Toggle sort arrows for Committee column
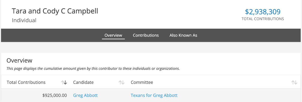The image size is (302, 102). (x=294, y=82)
